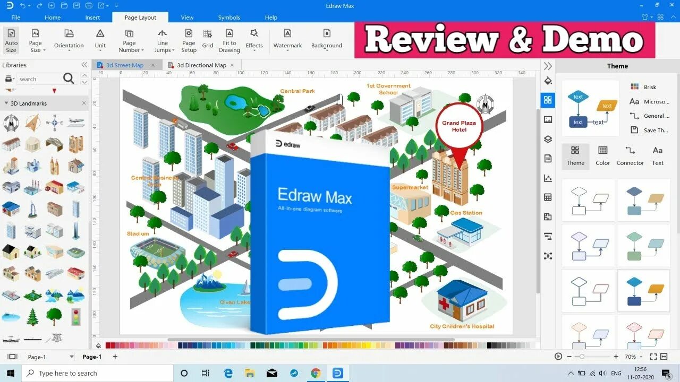Collapse the right Theme panel with chevrons

tap(548, 66)
